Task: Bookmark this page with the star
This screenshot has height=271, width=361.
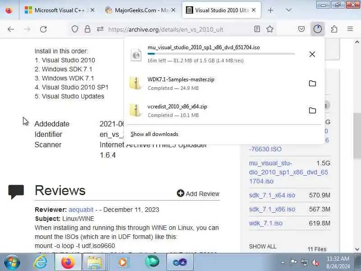Action: [x=270, y=29]
